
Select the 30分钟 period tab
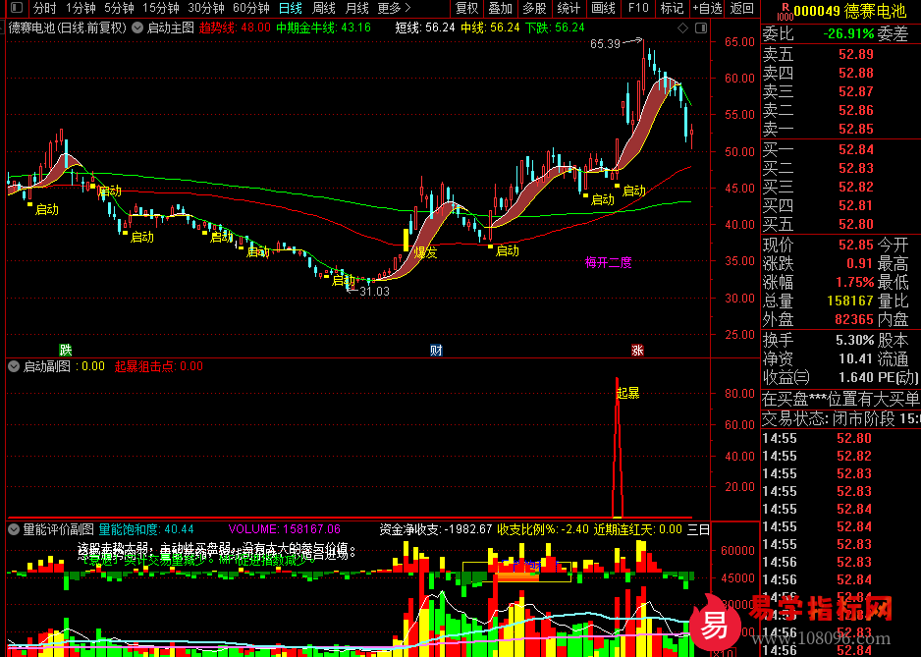[x=205, y=8]
